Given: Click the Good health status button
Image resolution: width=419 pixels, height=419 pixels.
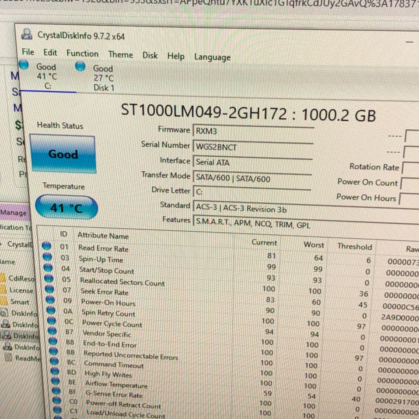Looking at the screenshot, I should pyautogui.click(x=63, y=154).
